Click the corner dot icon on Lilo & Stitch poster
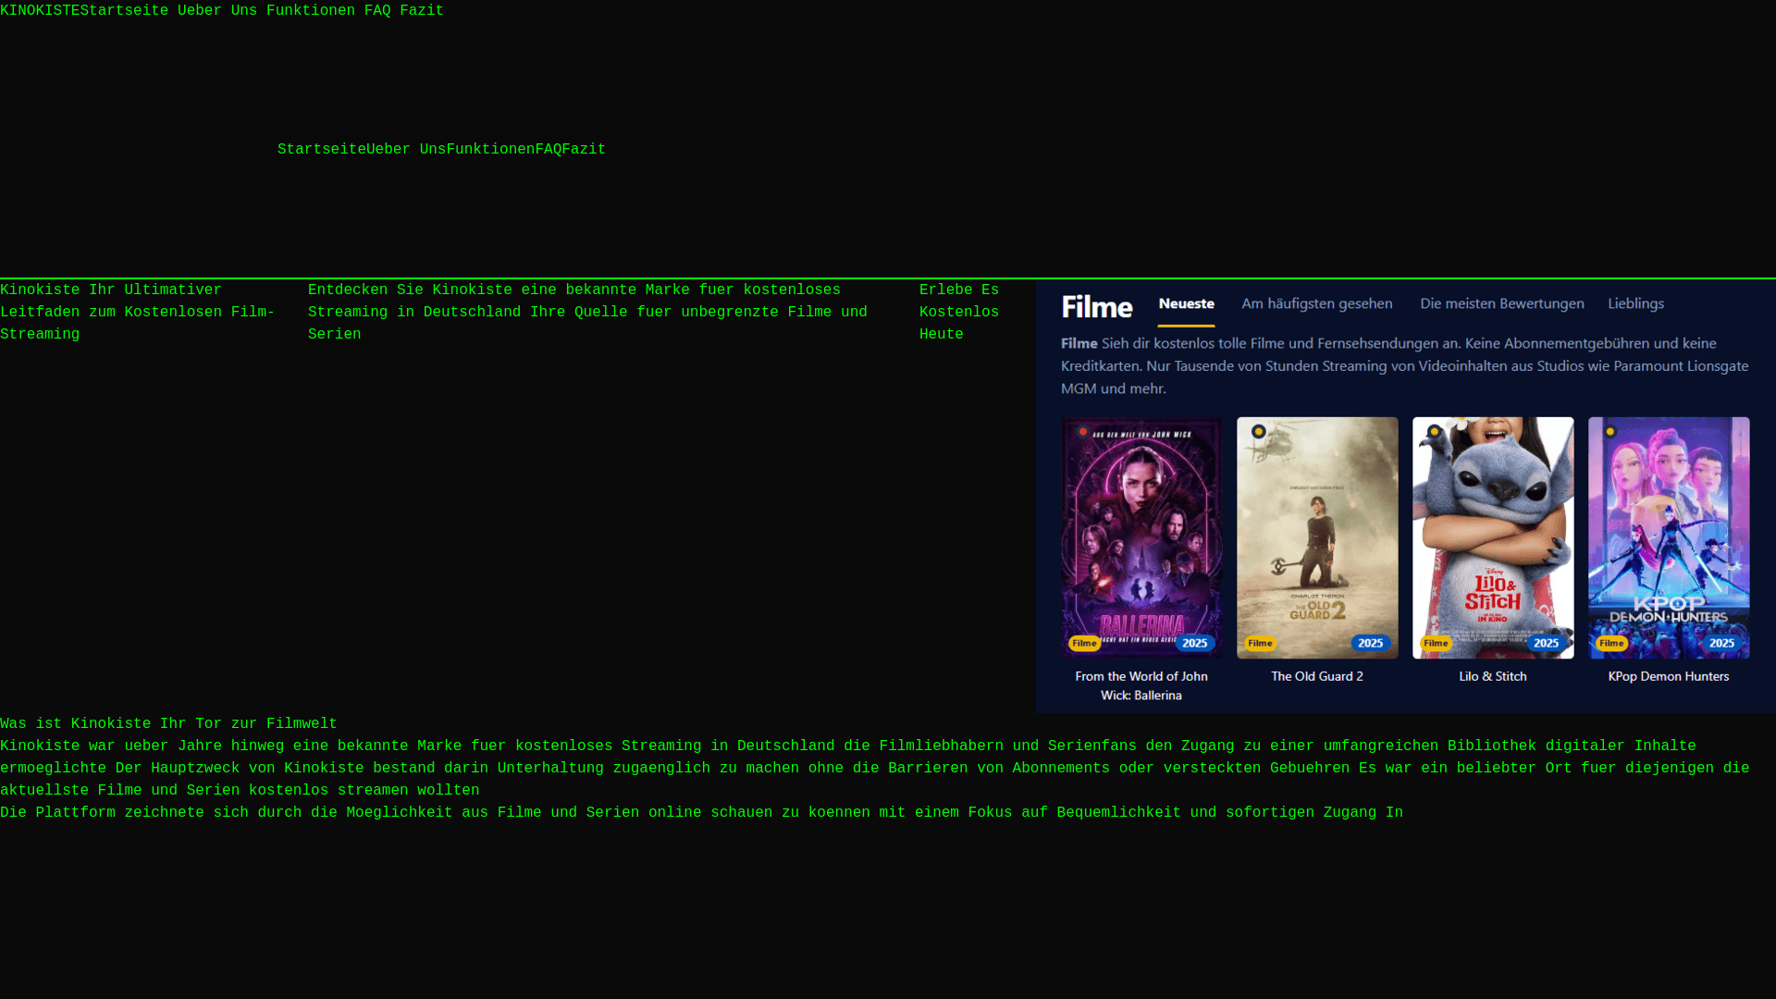1776x999 pixels. point(1434,432)
